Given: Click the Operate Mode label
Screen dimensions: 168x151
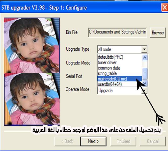Looking at the screenshot, I should coord(77,89).
